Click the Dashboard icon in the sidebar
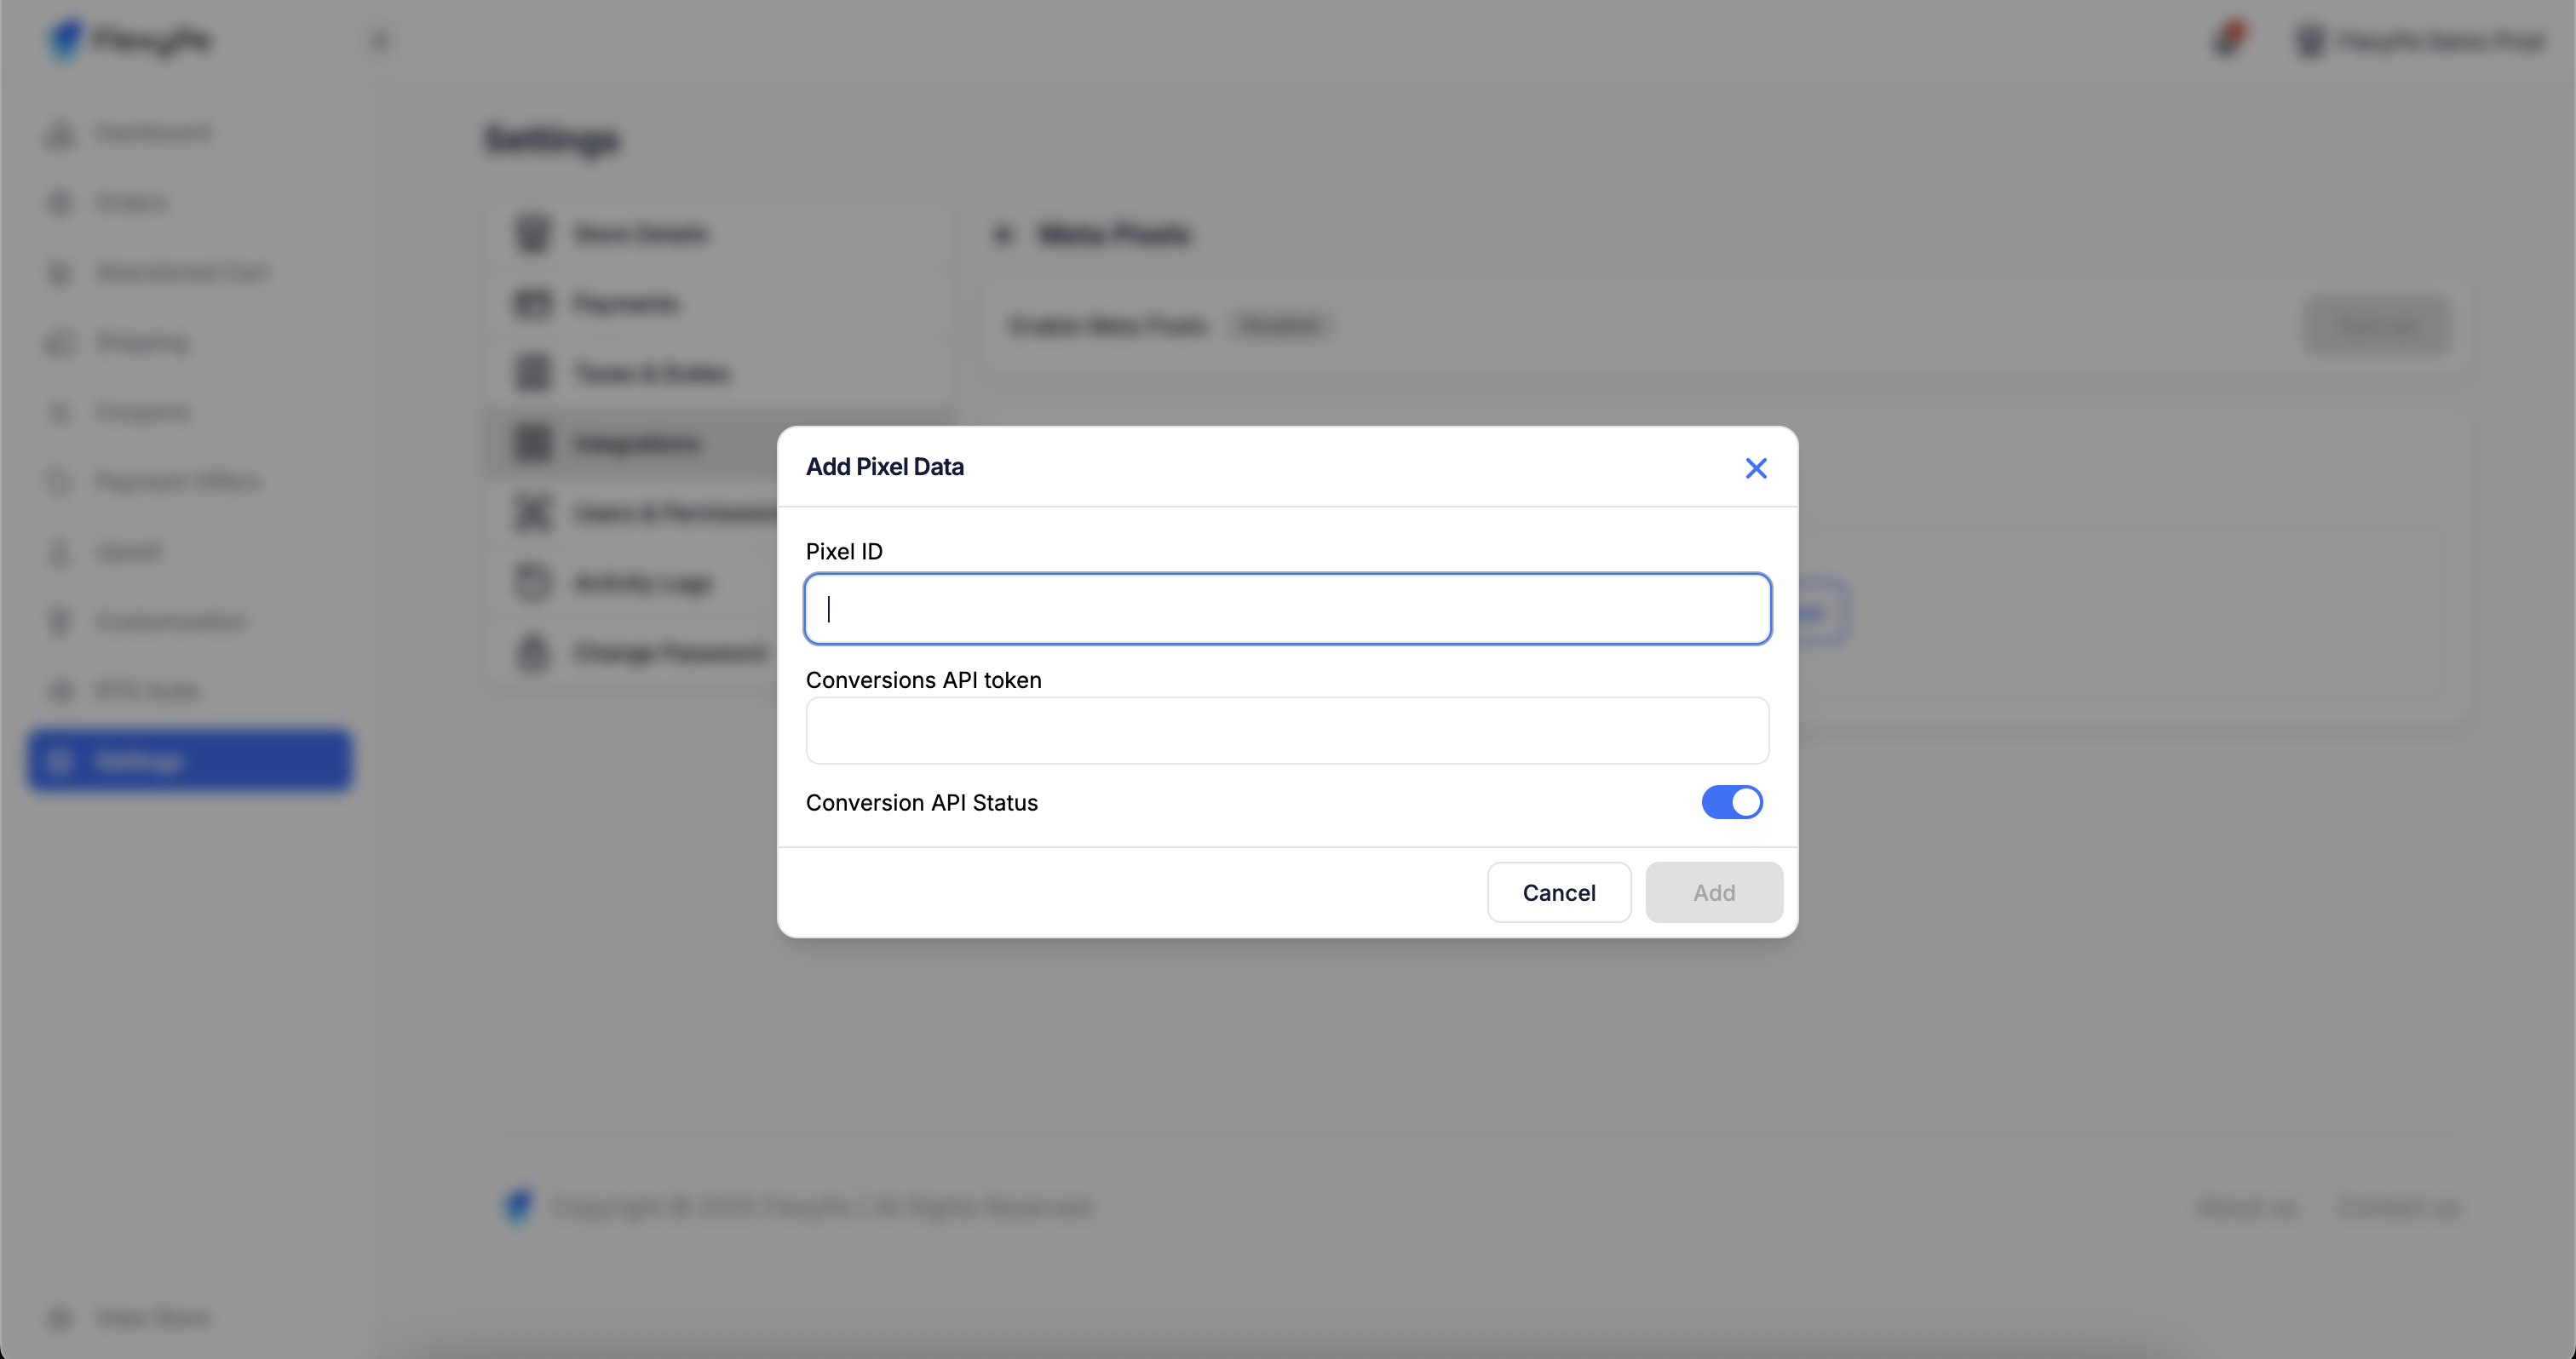Screen dimensions: 2576x1359 pyautogui.click(x=60, y=134)
